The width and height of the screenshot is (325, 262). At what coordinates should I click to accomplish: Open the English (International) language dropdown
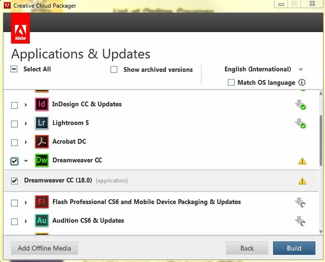263,69
